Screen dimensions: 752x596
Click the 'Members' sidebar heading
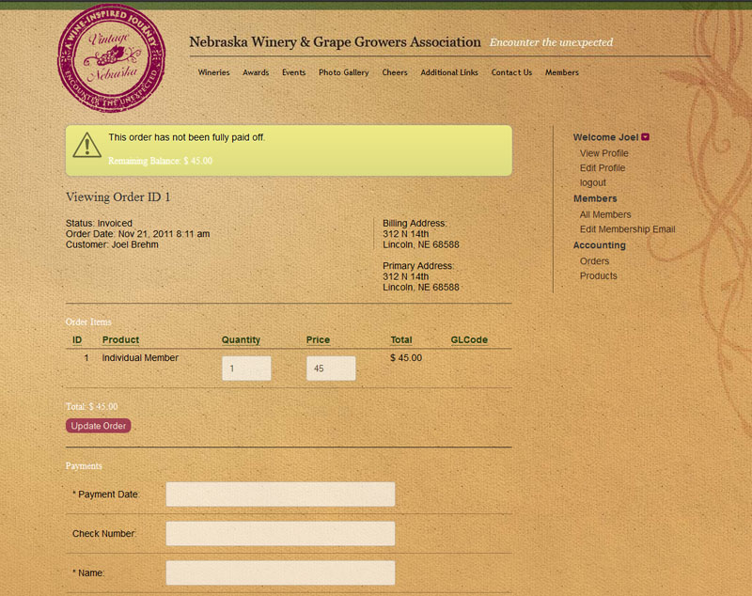point(595,198)
